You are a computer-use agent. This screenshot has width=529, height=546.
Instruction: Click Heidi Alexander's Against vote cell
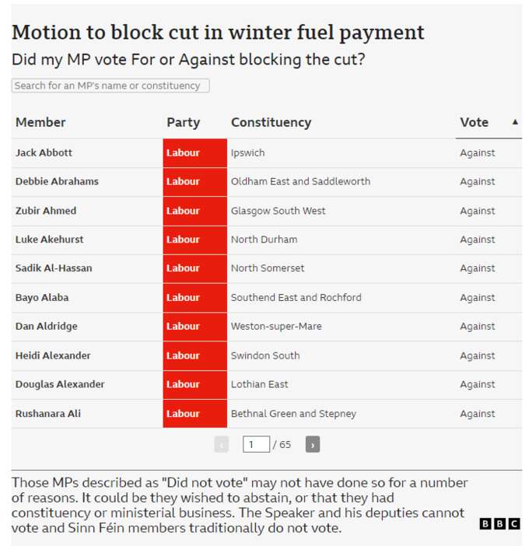[477, 355]
